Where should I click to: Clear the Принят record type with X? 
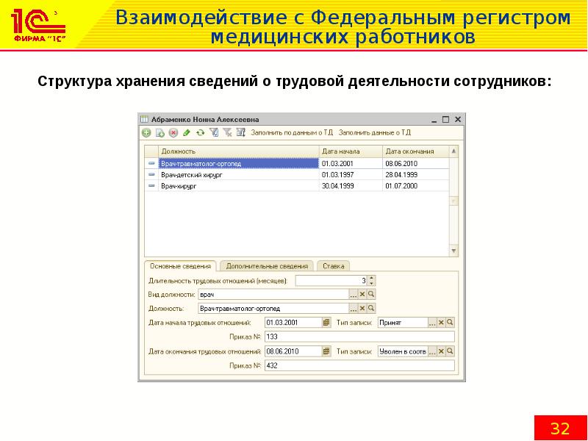click(441, 323)
